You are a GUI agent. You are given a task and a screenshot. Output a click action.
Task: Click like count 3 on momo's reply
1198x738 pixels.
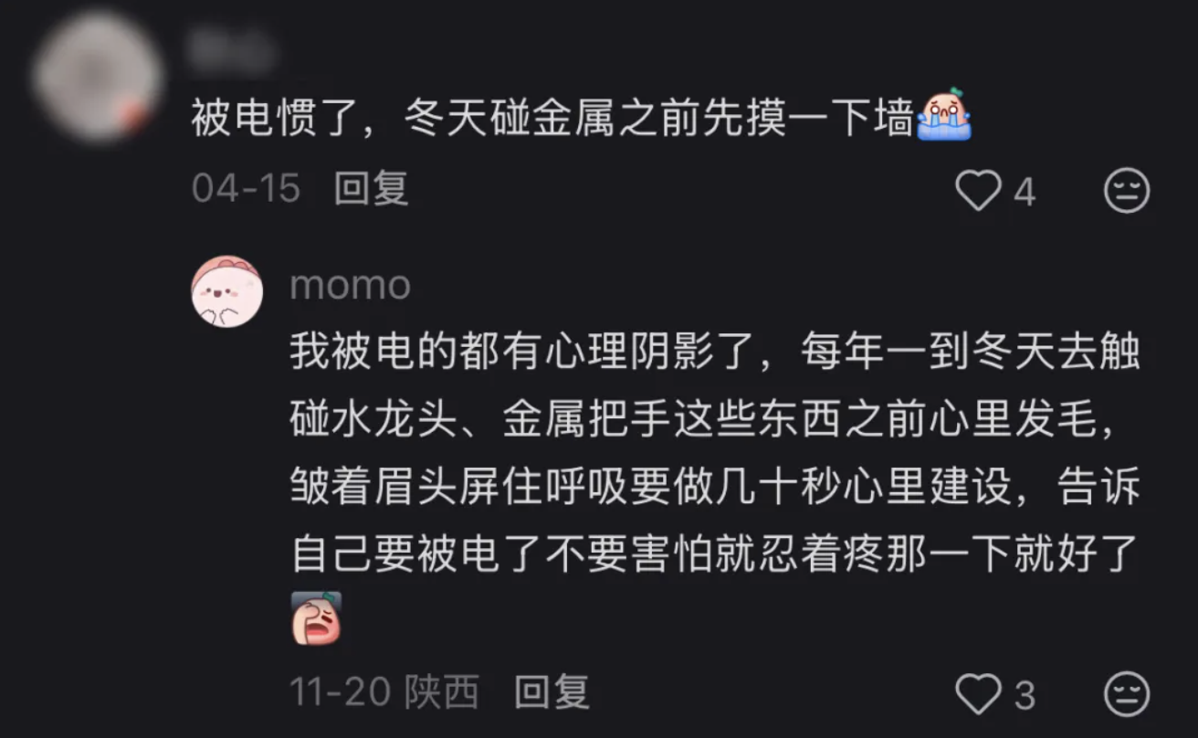point(1025,696)
